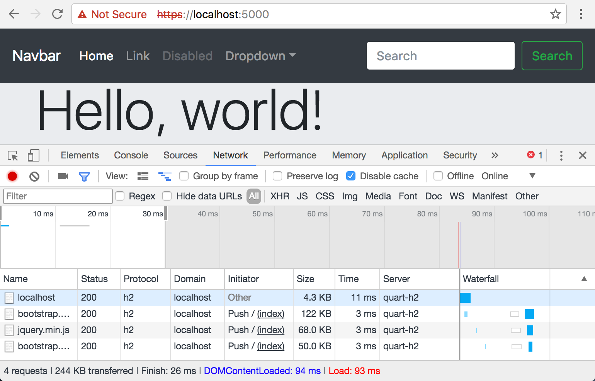Enable the Preserve log checkbox

tap(277, 176)
